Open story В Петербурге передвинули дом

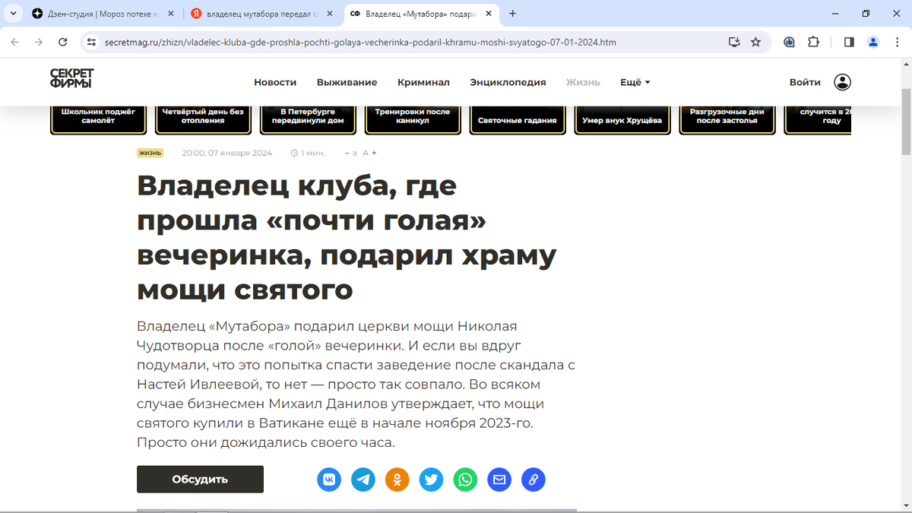click(x=308, y=119)
